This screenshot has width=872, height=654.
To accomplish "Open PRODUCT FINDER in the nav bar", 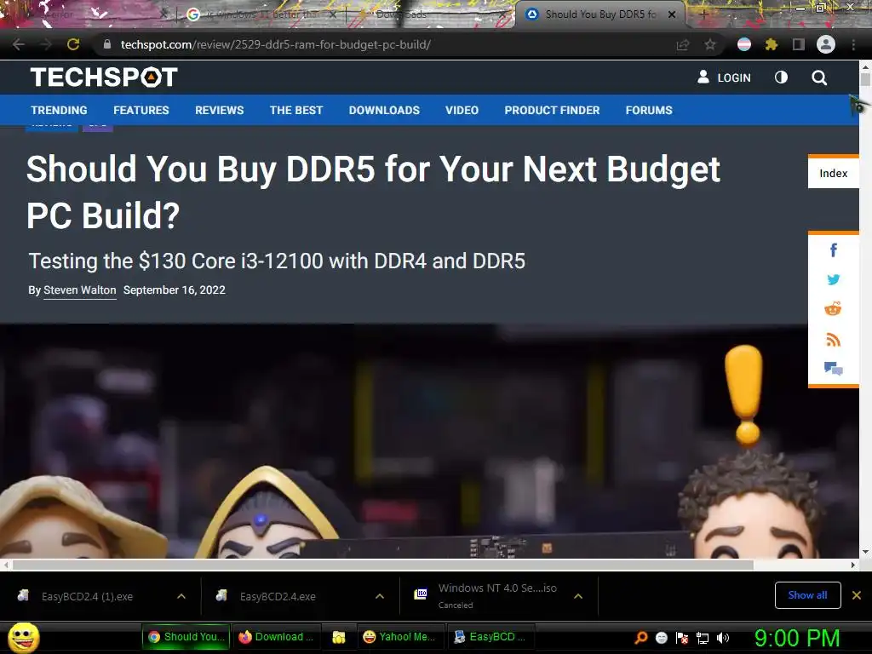I will pos(552,110).
